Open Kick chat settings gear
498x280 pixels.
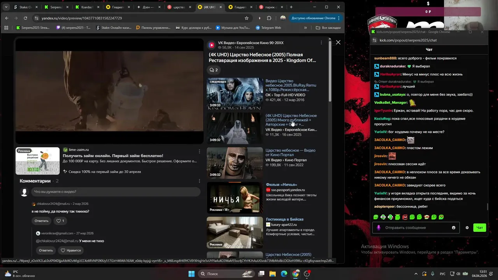click(x=467, y=227)
